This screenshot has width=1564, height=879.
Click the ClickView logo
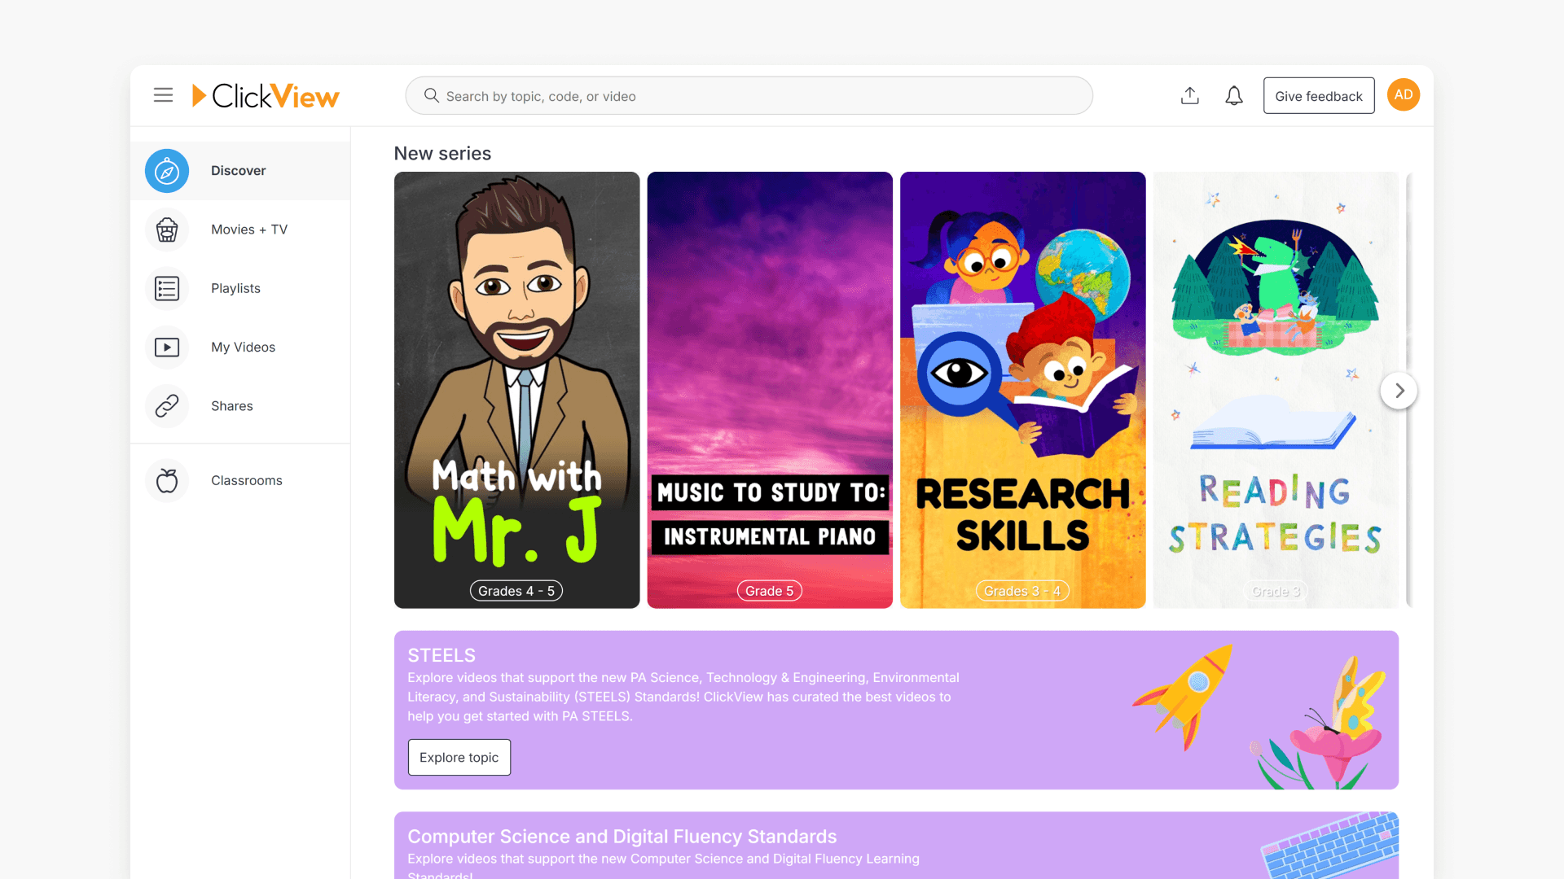(266, 95)
